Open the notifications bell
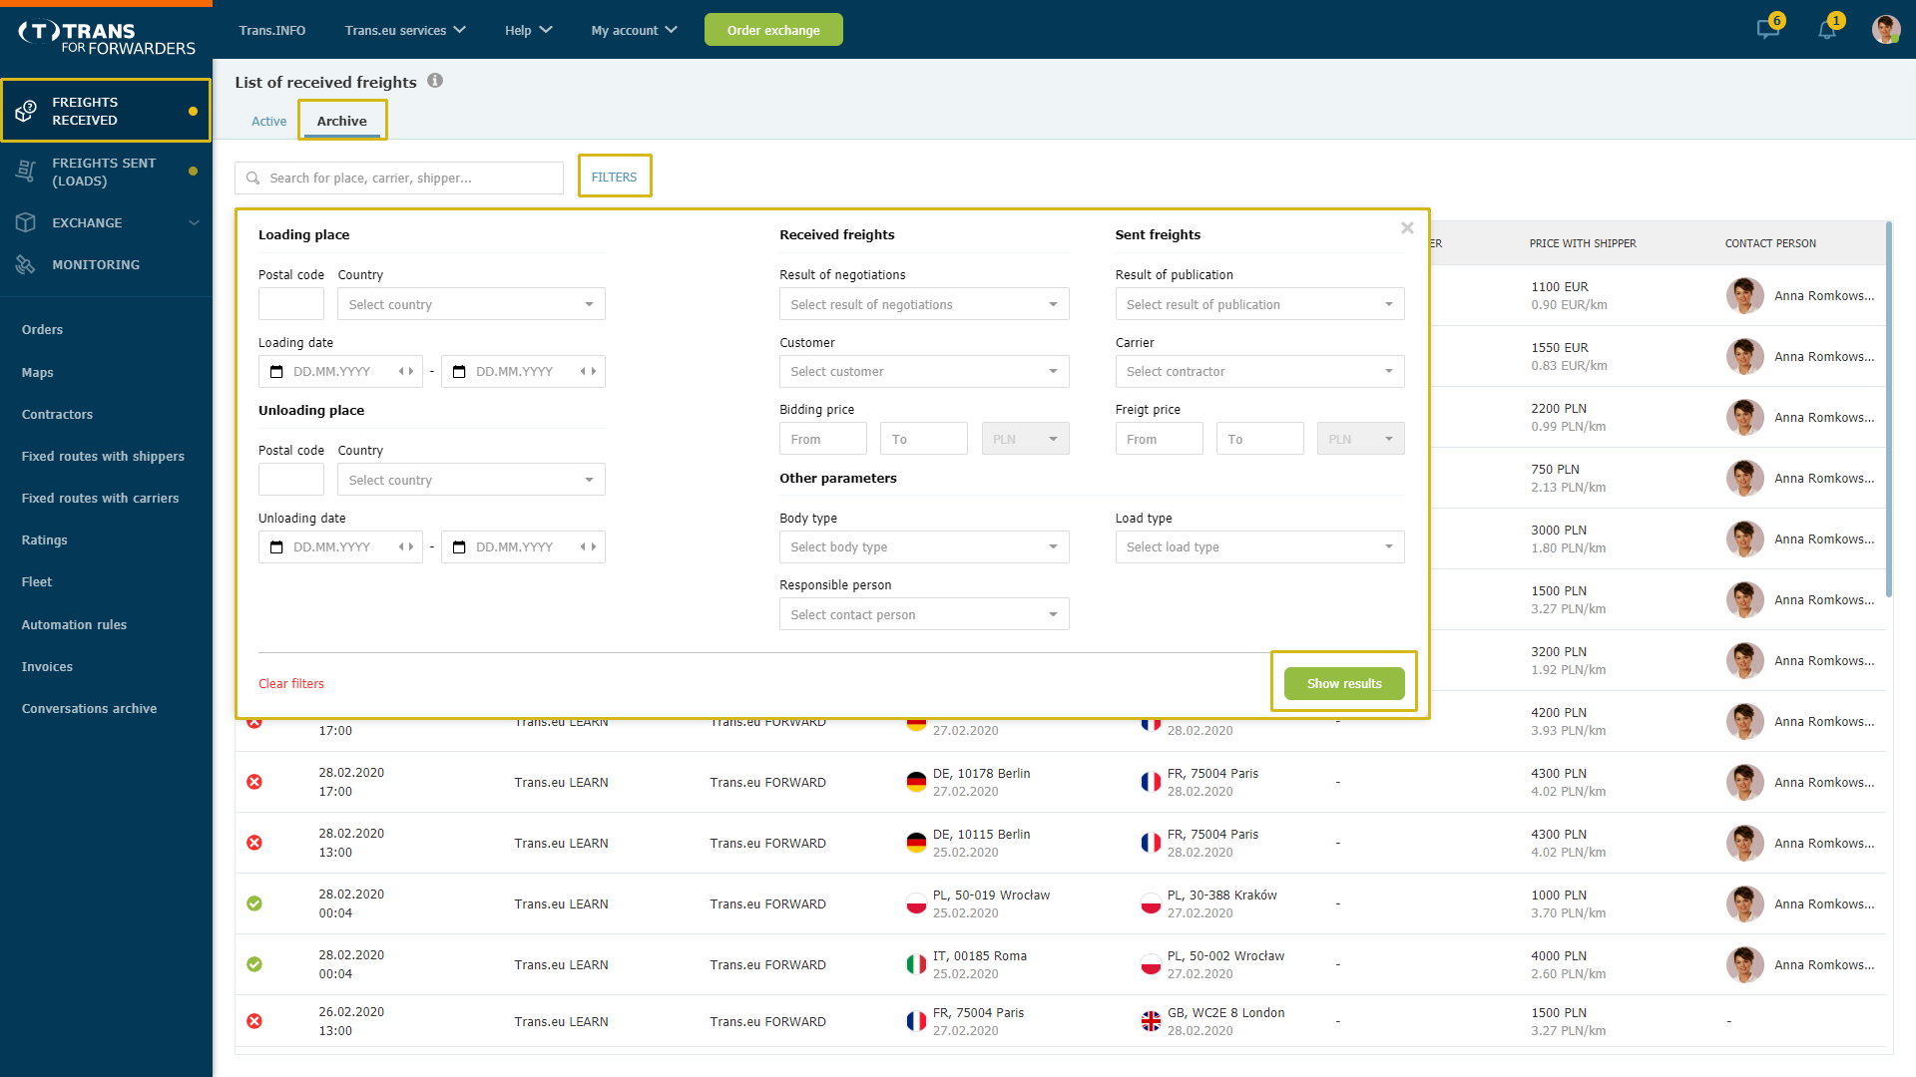 pyautogui.click(x=1827, y=29)
